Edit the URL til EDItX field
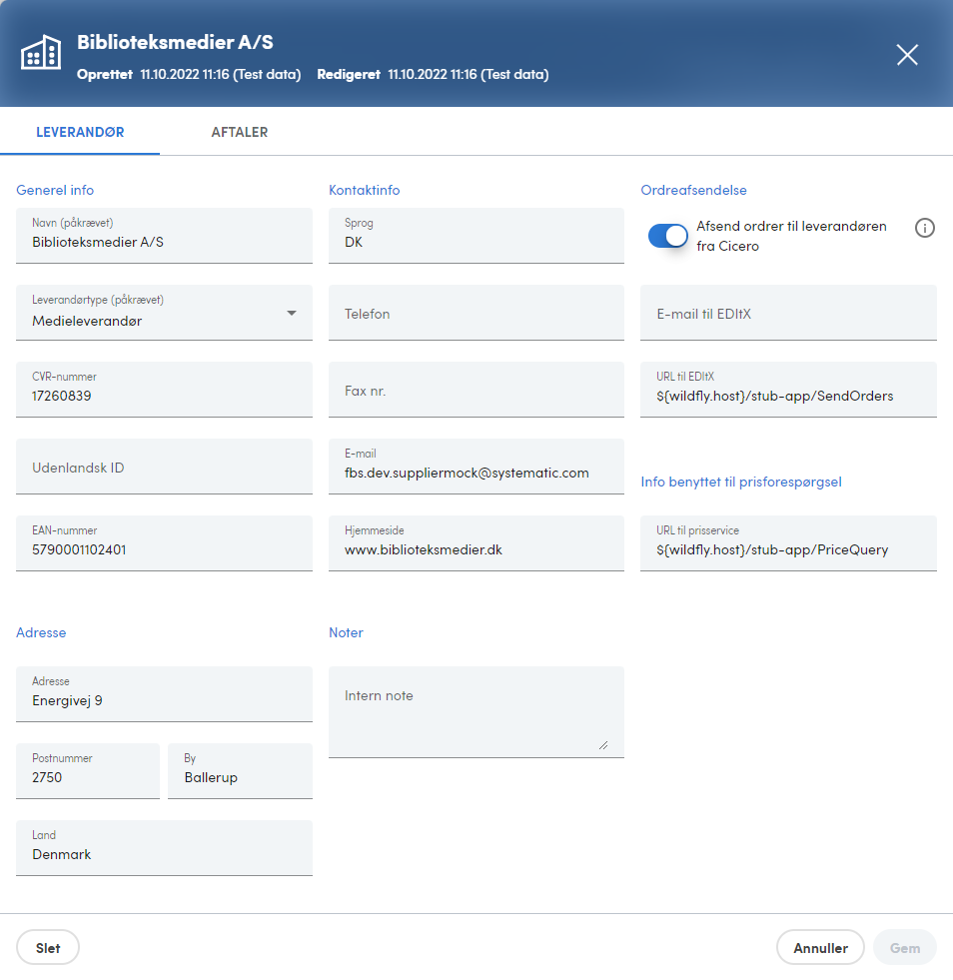 coord(788,390)
